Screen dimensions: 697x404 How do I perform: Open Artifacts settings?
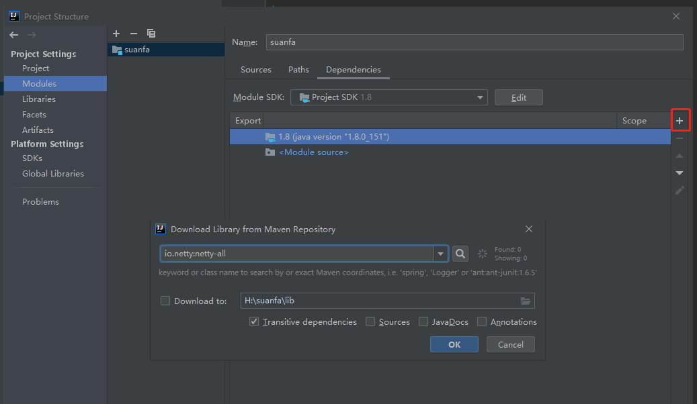pos(38,130)
